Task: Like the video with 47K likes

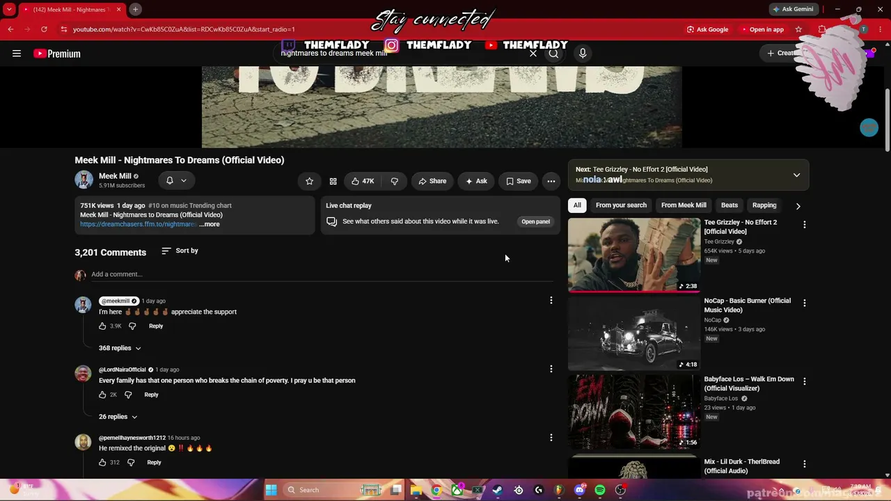Action: point(363,181)
